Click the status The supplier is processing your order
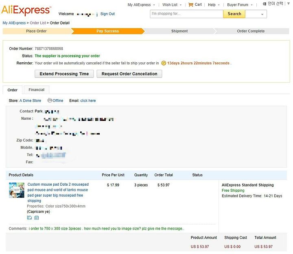This screenshot has width=293, height=254. [x=67, y=56]
